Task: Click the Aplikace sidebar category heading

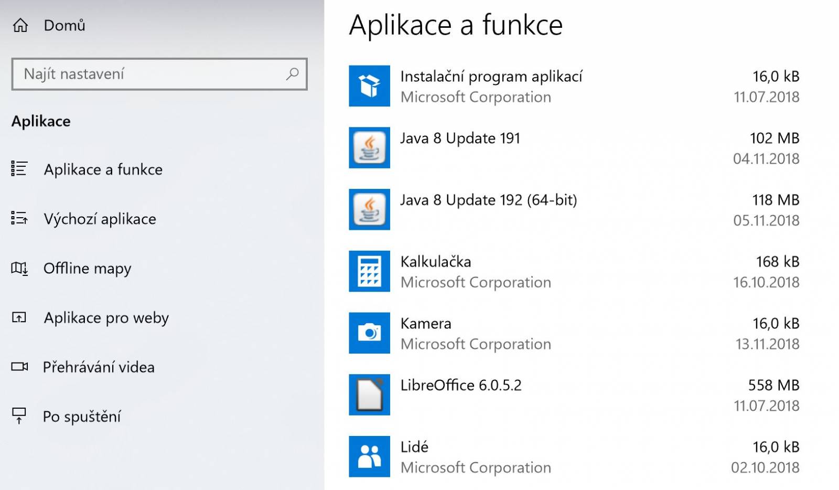Action: (x=41, y=121)
